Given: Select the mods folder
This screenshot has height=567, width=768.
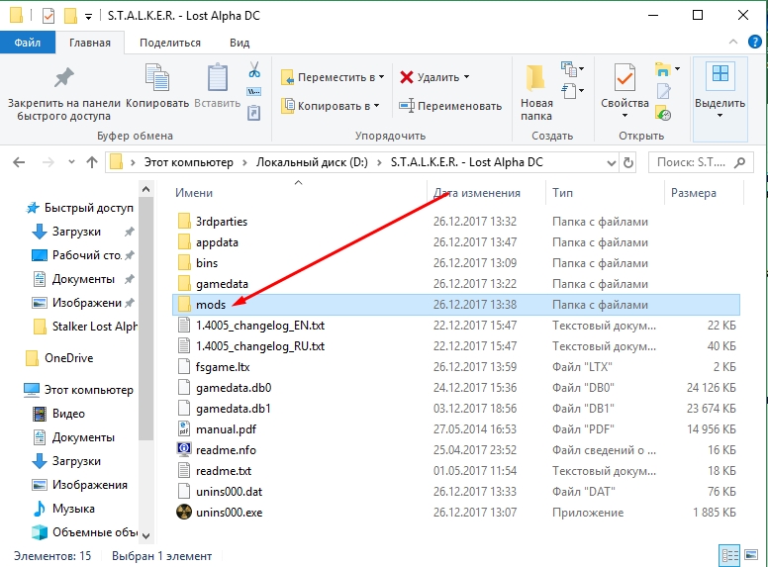Looking at the screenshot, I should (x=456, y=305).
